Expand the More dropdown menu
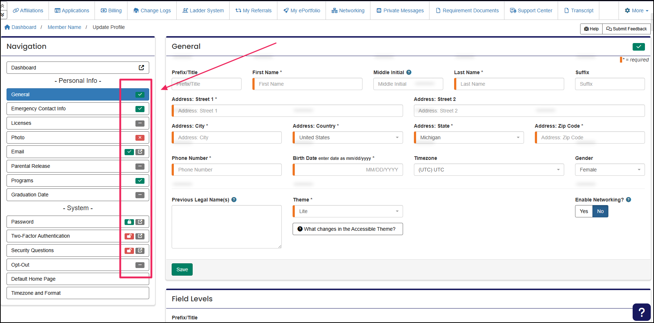 [x=637, y=10]
